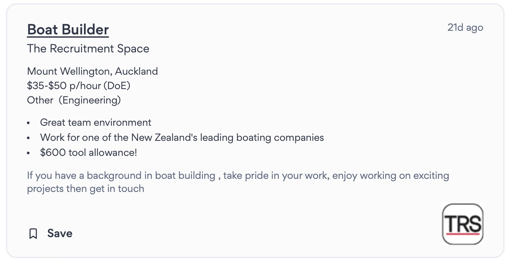The width and height of the screenshot is (519, 264).
Task: Click the Auckland region text
Action: (136, 71)
